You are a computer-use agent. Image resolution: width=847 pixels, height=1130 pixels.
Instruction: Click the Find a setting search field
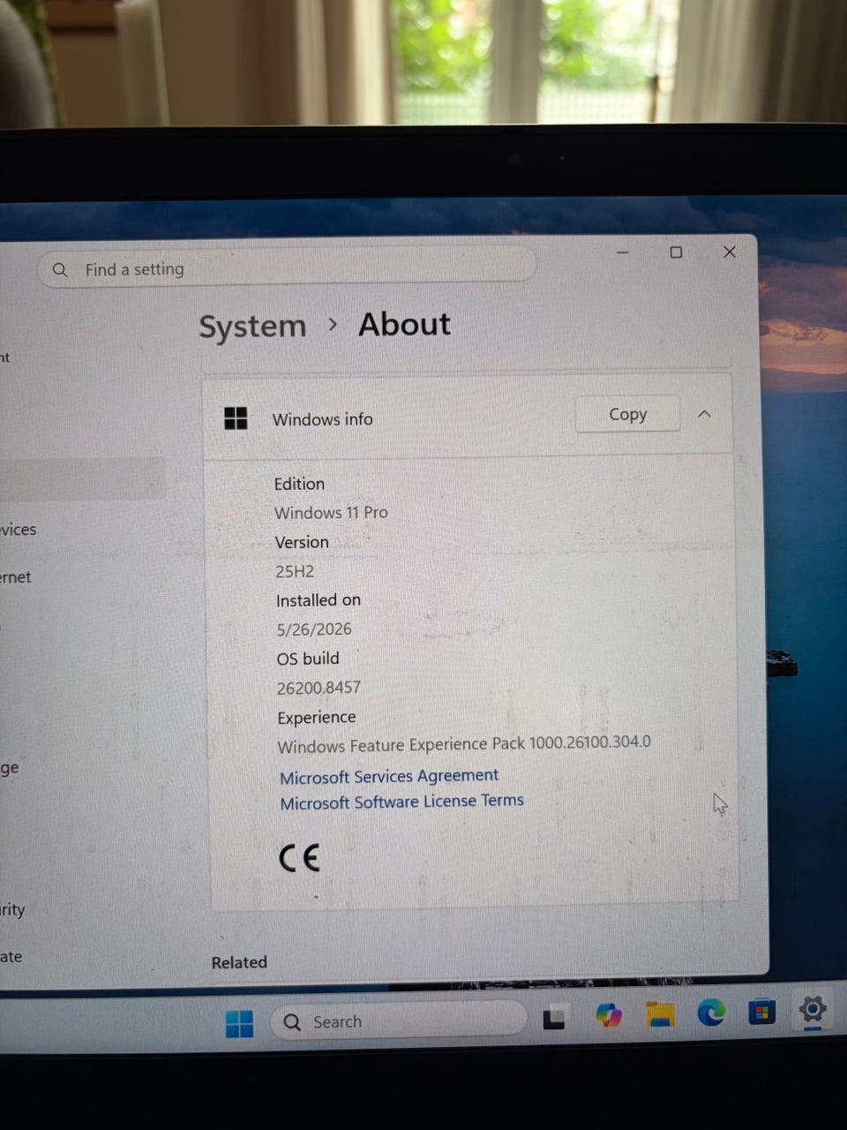tap(287, 267)
